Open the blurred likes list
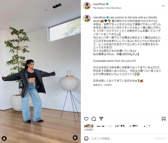The image size is (168, 143). (x=117, y=126)
